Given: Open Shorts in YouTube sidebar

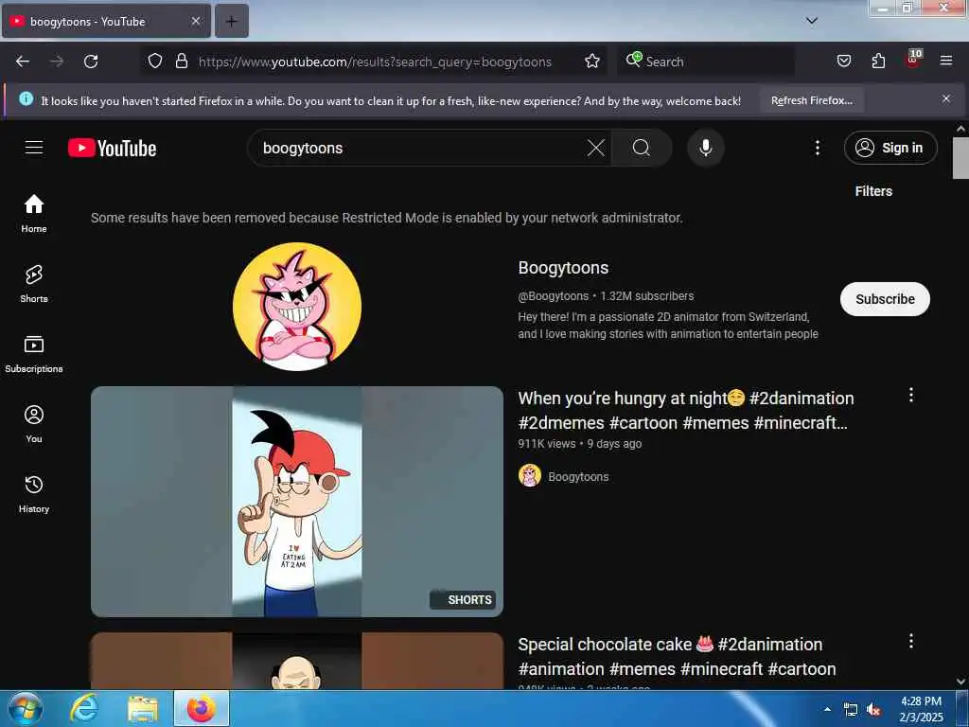Looking at the screenshot, I should [x=34, y=284].
